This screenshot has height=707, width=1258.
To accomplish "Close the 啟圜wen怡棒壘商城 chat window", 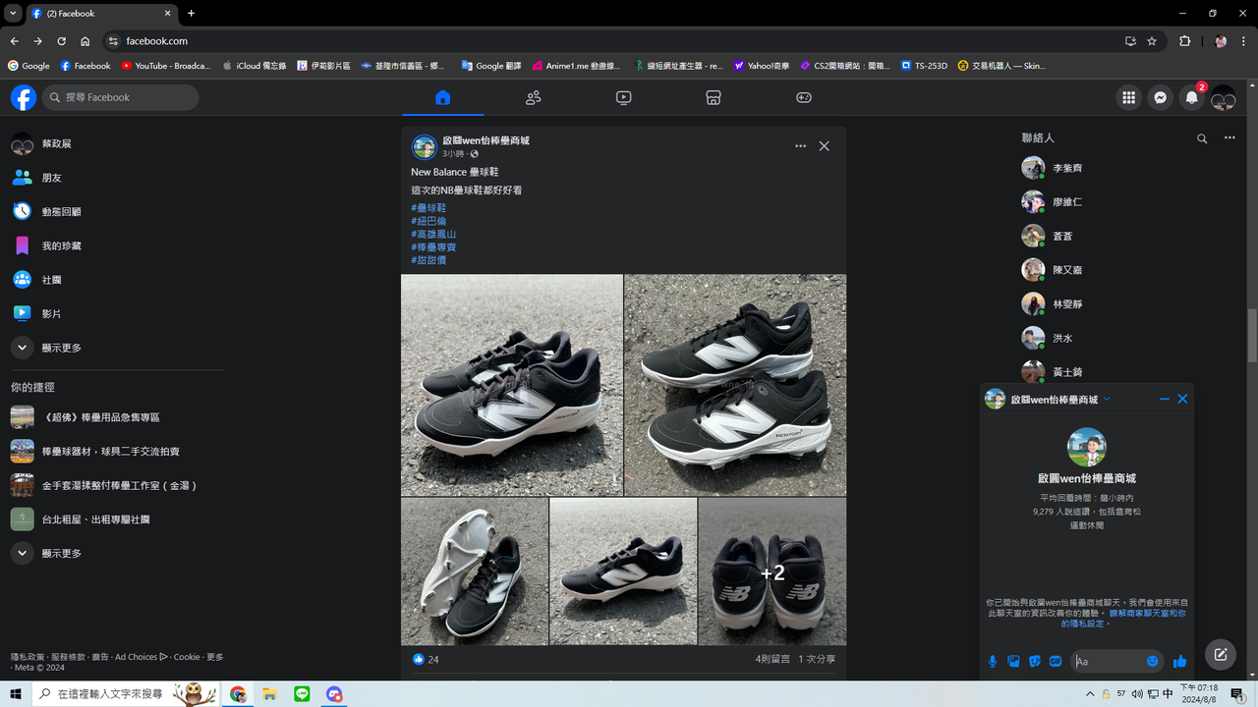I will click(1182, 399).
